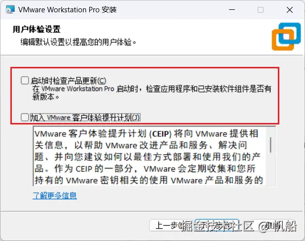
Task: Click the greyed-out maximize button
Action: coord(261,10)
